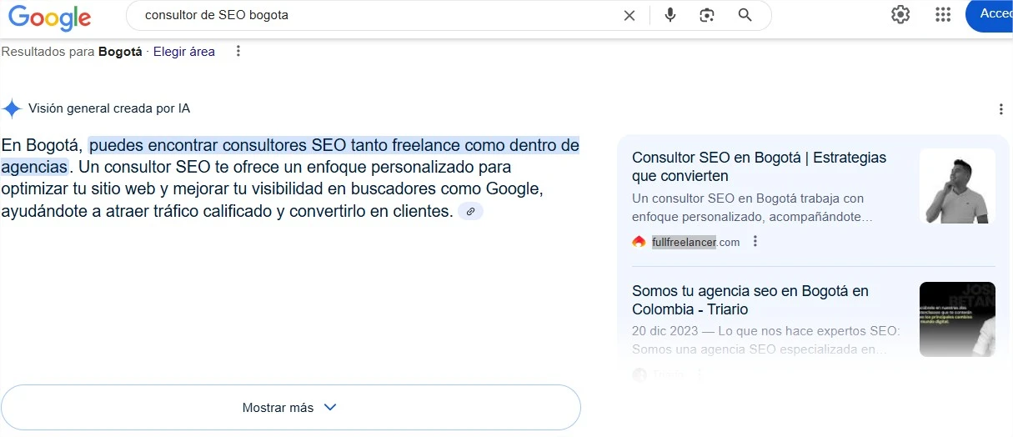This screenshot has width=1013, height=437.
Task: Click the Google logo
Action: (50, 17)
